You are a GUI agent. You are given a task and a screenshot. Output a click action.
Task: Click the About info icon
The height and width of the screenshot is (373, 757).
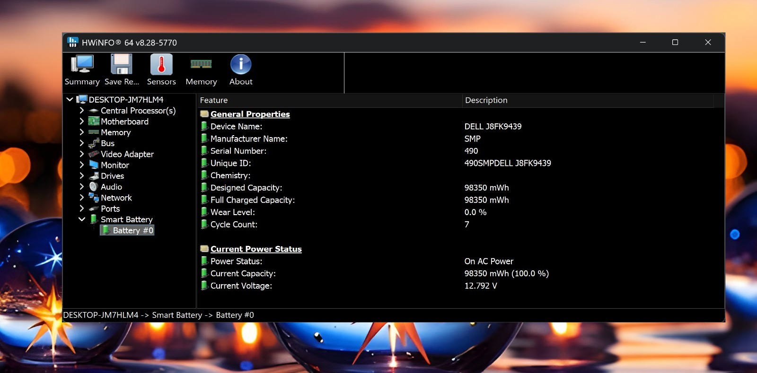pos(241,64)
